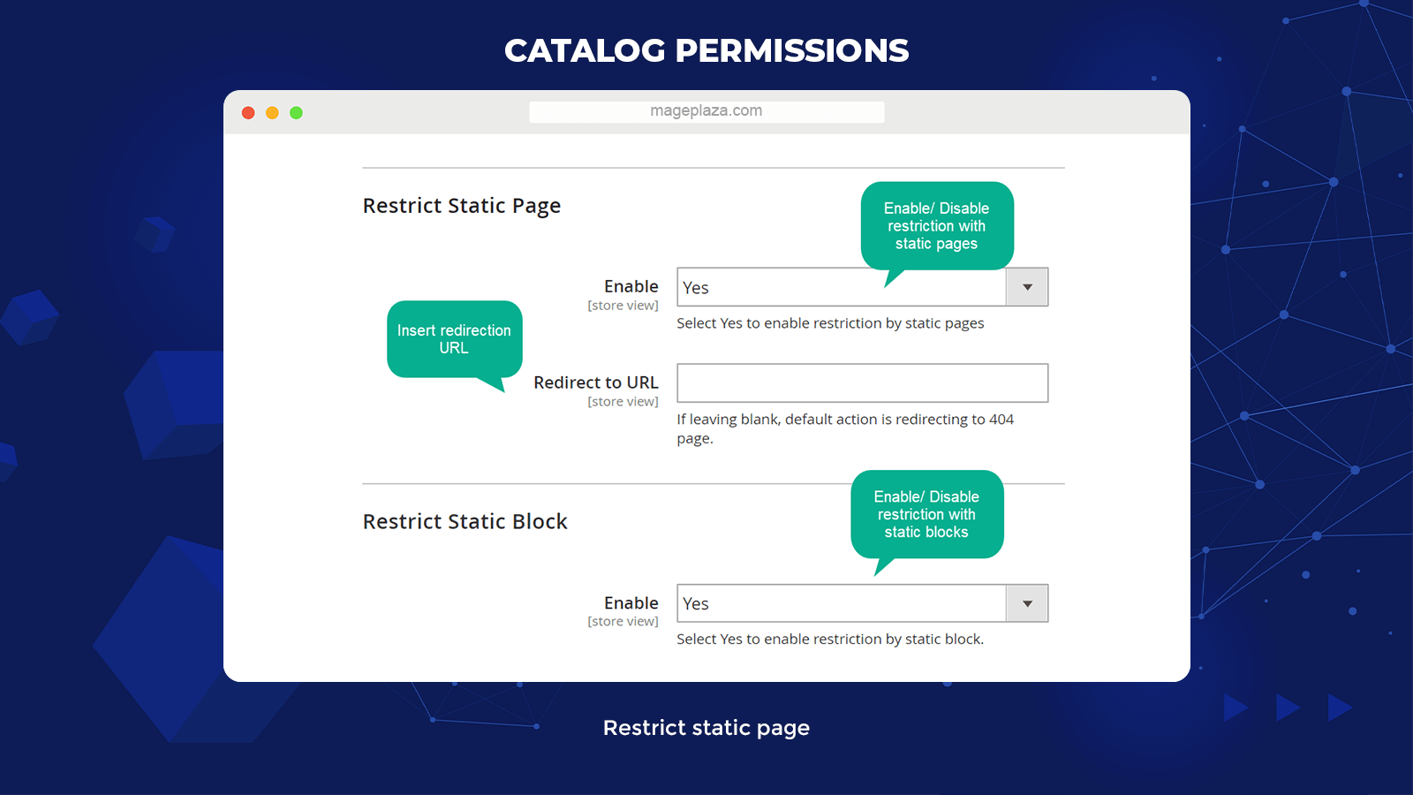The image size is (1413, 795).
Task: Click the green window control circle
Action: click(x=297, y=112)
